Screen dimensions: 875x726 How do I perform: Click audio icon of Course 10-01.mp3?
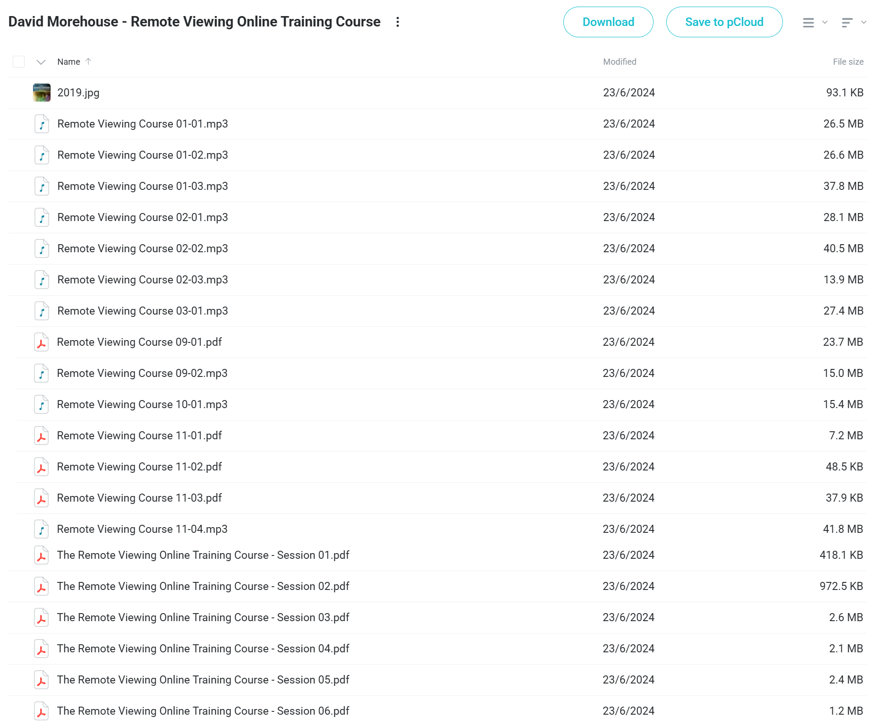pos(42,404)
